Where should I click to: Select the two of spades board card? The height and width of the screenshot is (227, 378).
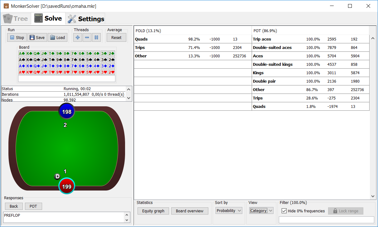[x=112, y=60]
